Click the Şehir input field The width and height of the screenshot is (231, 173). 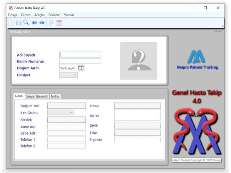(x=137, y=125)
